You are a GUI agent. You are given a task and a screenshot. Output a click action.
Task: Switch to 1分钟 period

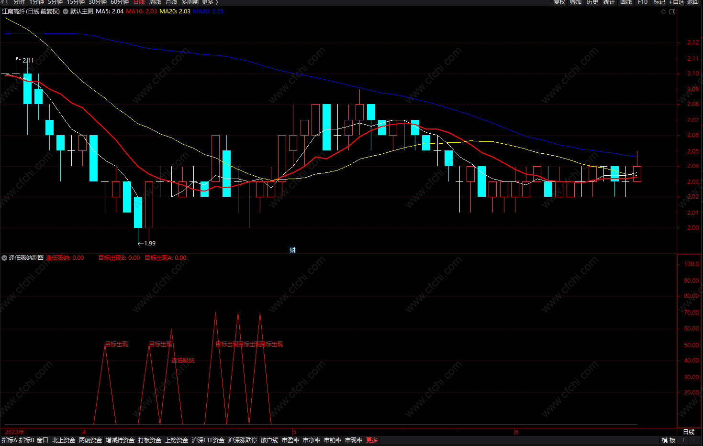[x=36, y=2]
